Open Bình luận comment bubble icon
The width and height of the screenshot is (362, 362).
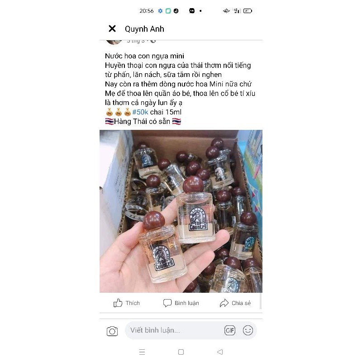pyautogui.click(x=167, y=303)
